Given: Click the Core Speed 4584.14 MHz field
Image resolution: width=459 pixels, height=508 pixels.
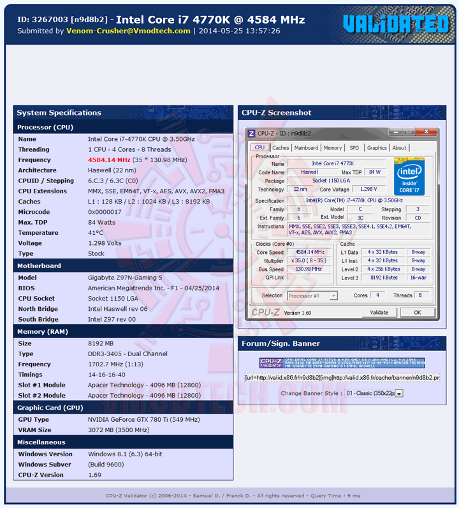Looking at the screenshot, I should tap(309, 252).
